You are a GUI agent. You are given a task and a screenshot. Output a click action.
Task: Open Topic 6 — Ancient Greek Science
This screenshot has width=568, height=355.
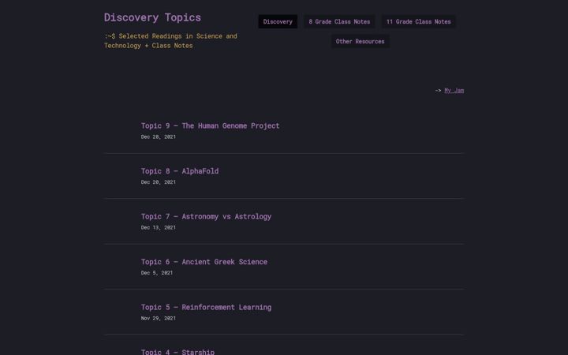tap(204, 262)
